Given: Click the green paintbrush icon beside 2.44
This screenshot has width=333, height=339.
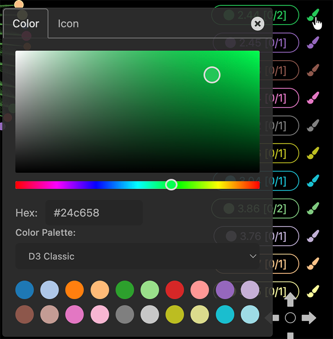Looking at the screenshot, I should [x=313, y=15].
